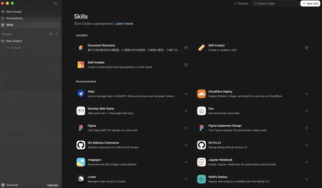Screen dimensions: 322x188
Task: Add the Develop Web Game skill
Action: pyautogui.click(x=186, y=111)
